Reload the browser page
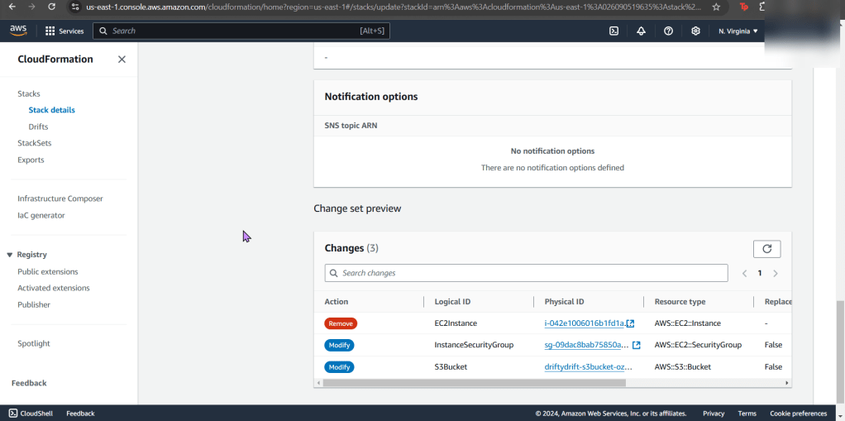 coord(51,7)
